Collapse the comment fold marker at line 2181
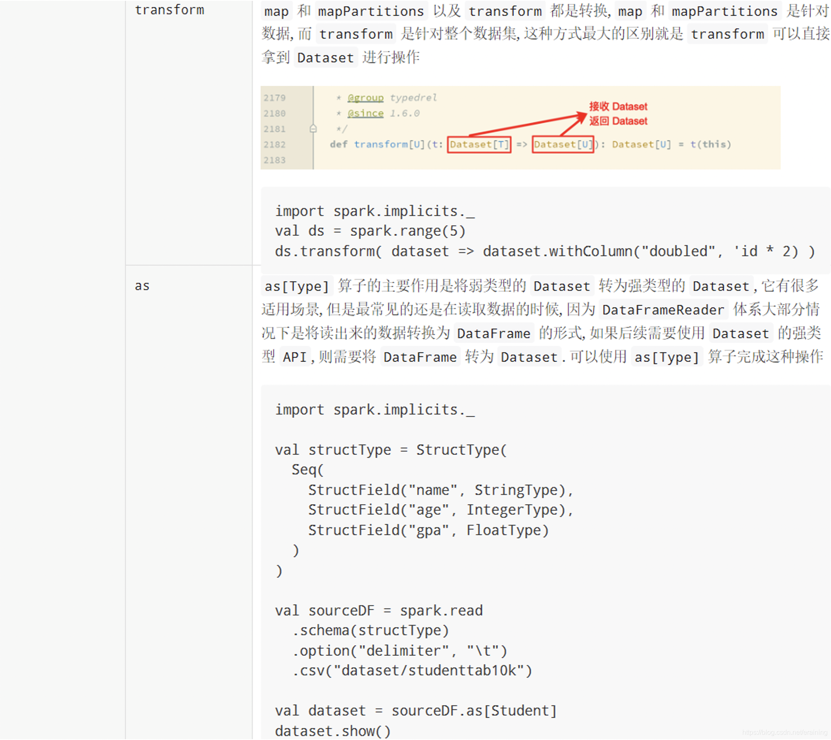The image size is (831, 740). [x=313, y=129]
